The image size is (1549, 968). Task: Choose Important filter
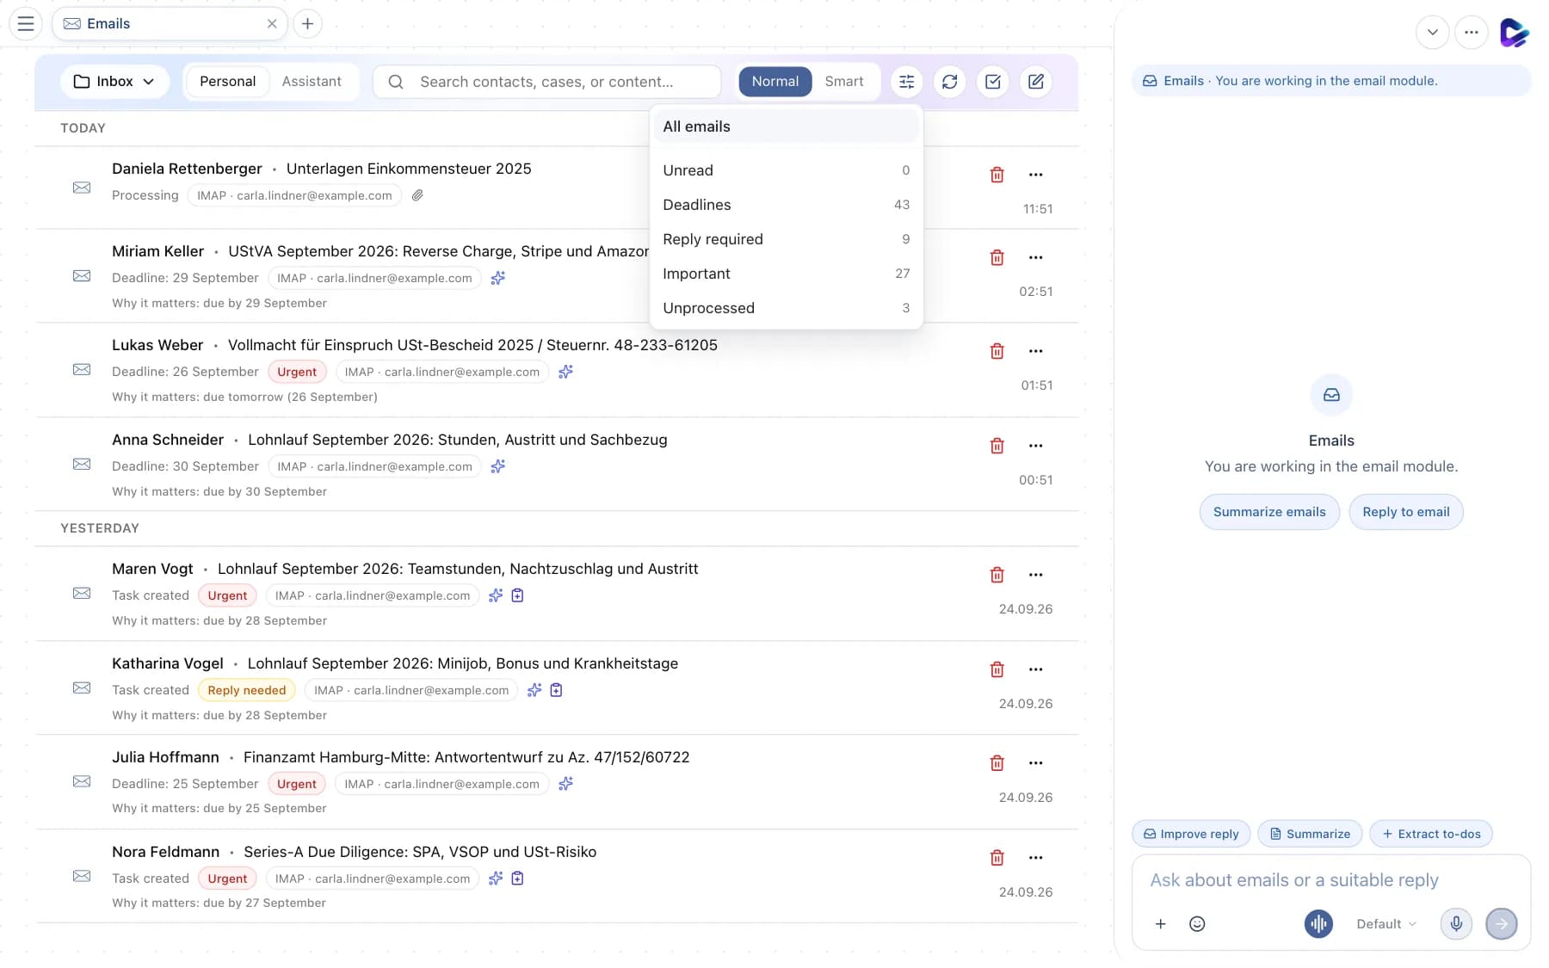point(787,274)
